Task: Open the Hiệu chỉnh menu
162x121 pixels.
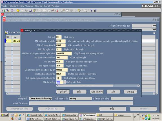Action: coord(14,6)
